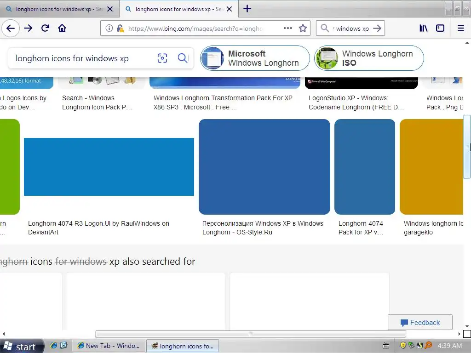This screenshot has height=353, width=471.
Task: Click the black-and-white round tray icon
Action: tap(420, 346)
